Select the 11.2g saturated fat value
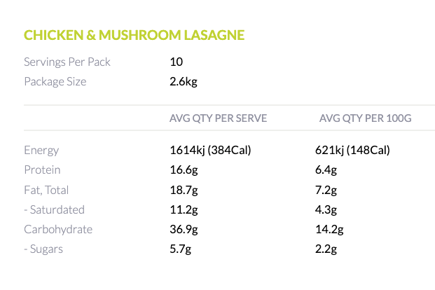 click(x=183, y=209)
